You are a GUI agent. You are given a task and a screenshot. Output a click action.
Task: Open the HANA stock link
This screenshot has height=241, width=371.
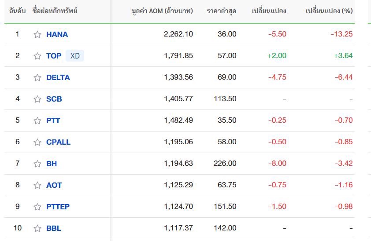[57, 34]
